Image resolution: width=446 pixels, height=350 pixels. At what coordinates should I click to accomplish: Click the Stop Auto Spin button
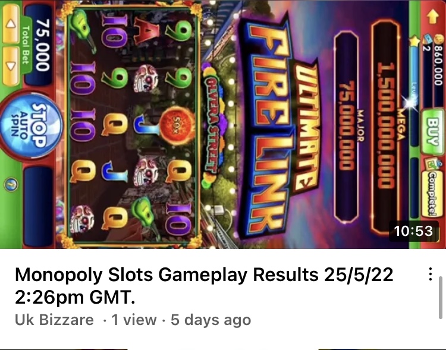coord(32,125)
